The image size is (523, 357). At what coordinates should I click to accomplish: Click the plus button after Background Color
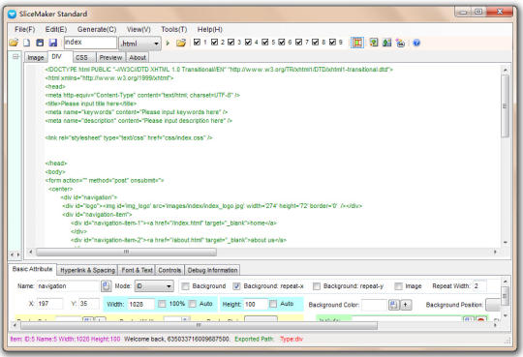coord(406,305)
